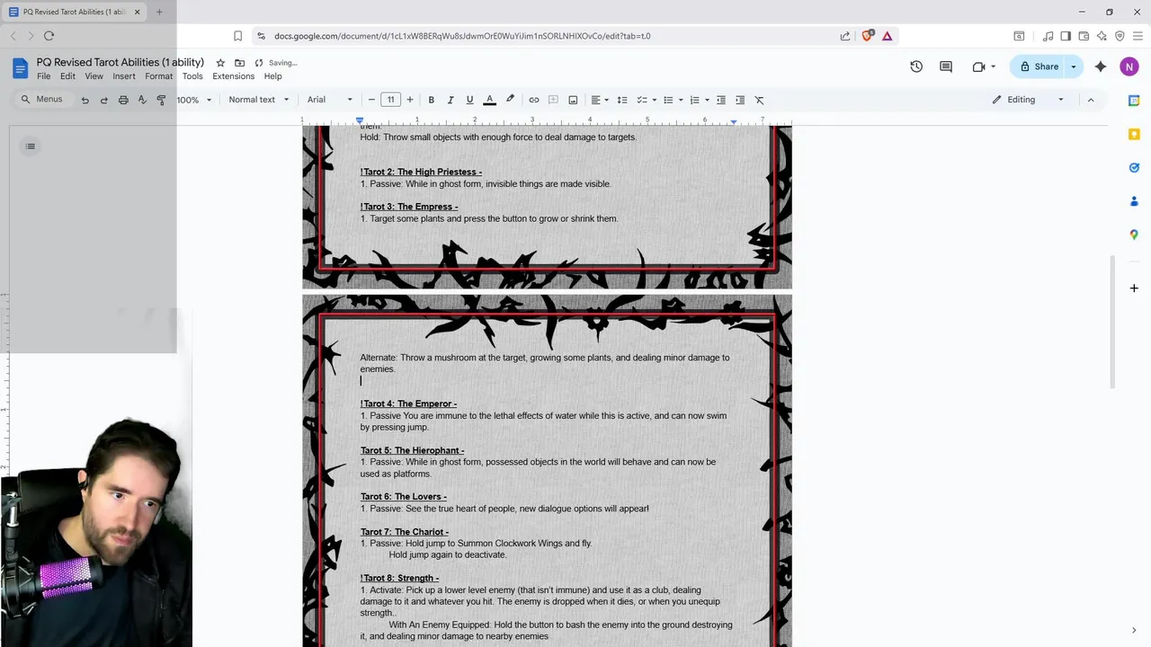The image size is (1151, 647).
Task: Open the Format menu
Action: (159, 76)
